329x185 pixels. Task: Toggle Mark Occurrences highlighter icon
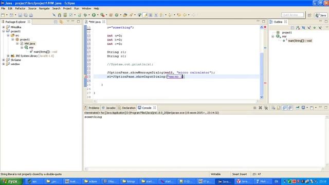tap(145, 15)
